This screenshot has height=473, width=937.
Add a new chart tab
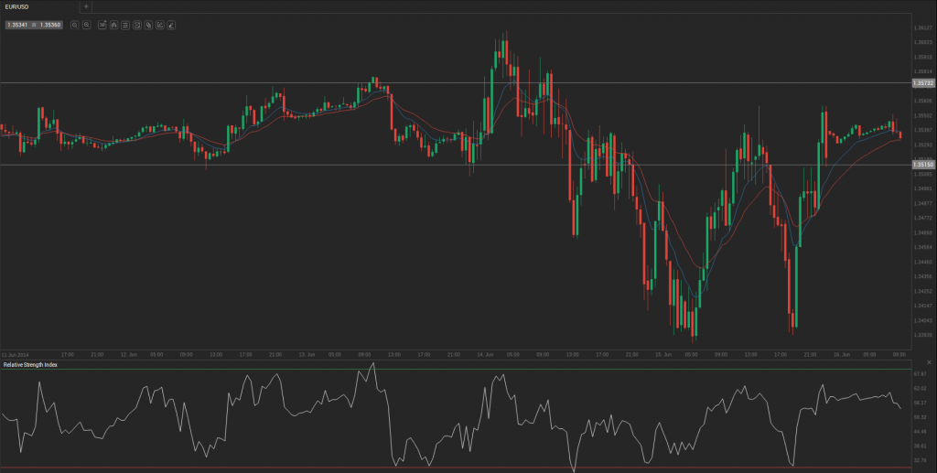(86, 6)
